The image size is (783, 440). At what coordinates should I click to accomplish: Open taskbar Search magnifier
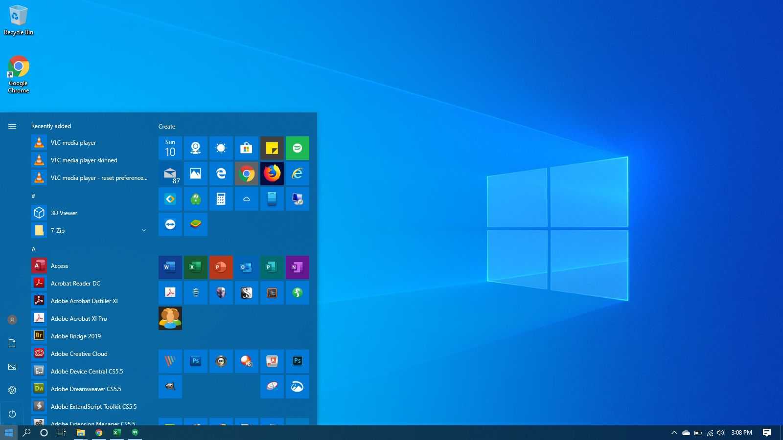tap(27, 433)
